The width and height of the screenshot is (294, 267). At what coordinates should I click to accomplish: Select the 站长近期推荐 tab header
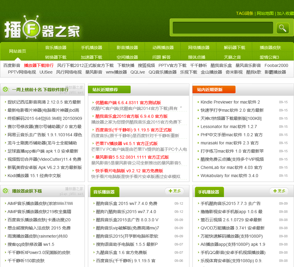(109, 90)
